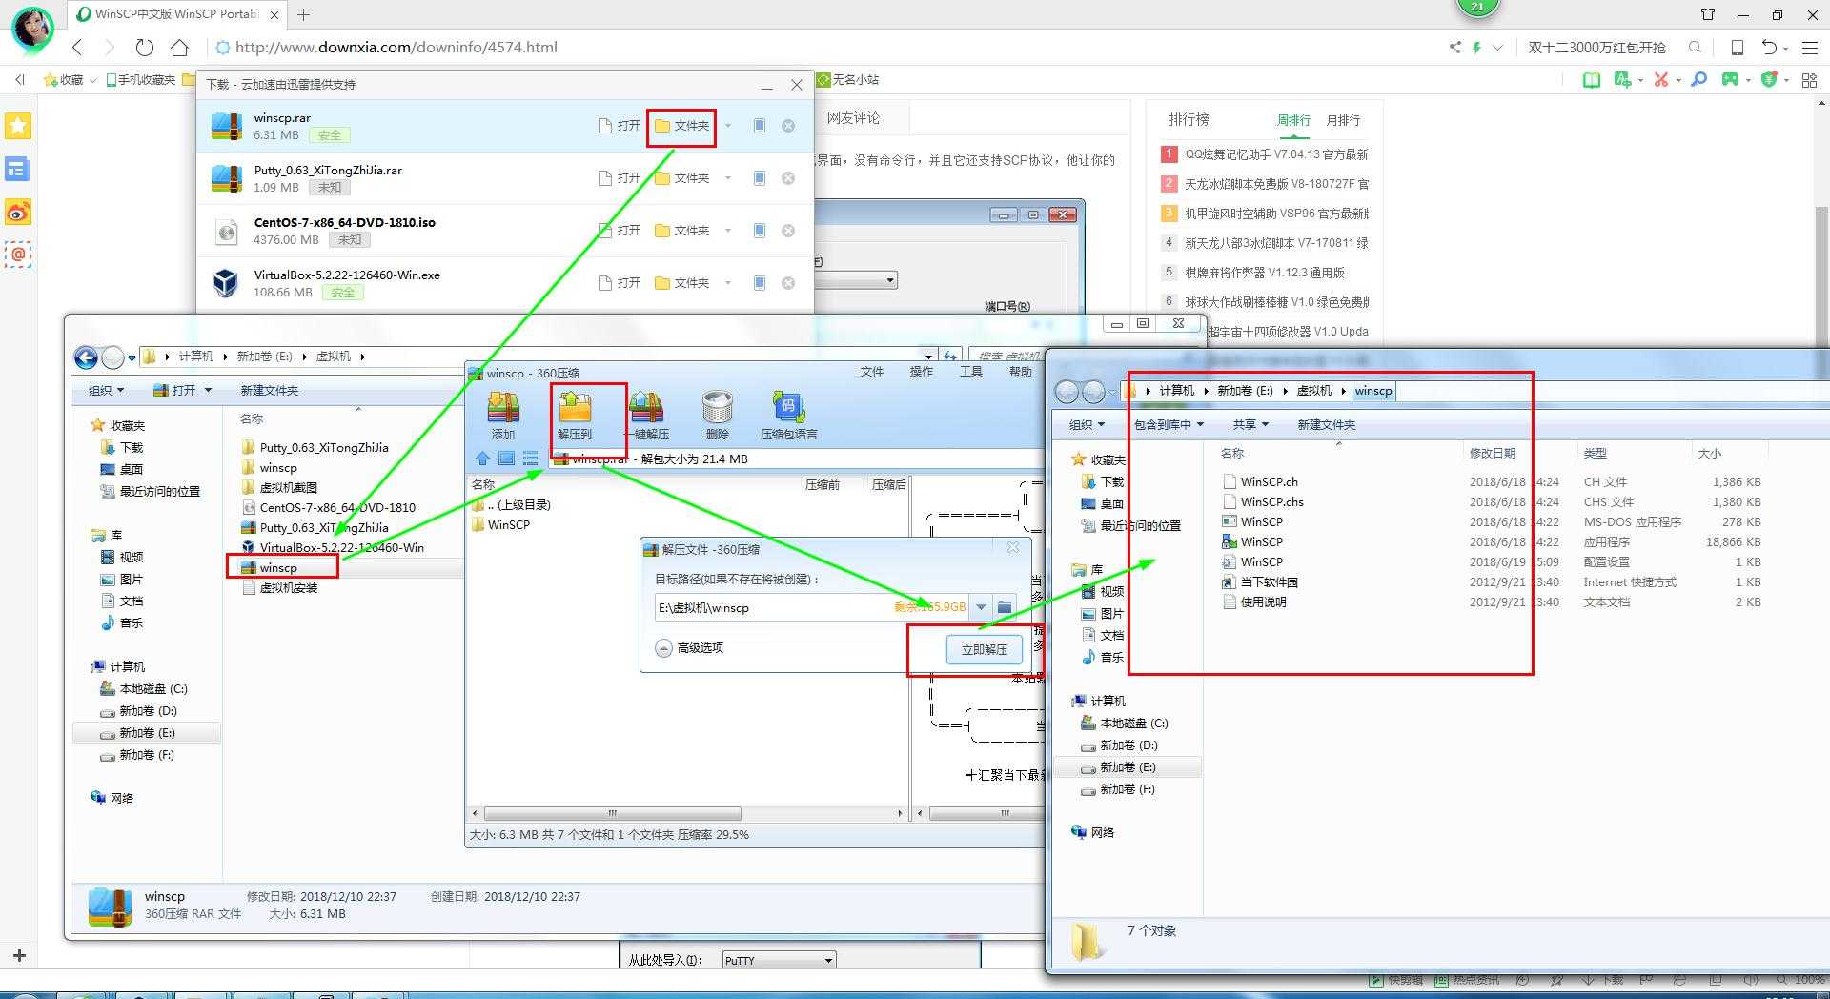Click 文件夹 for CentOS-7 iso download
1830x999 pixels.
681,231
